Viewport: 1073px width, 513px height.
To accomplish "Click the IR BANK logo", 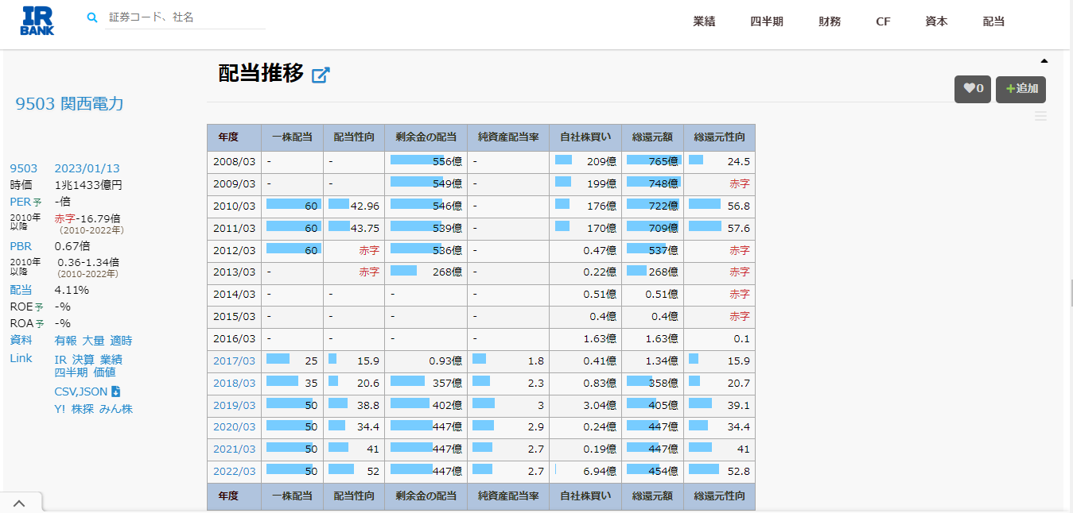I will click(37, 21).
